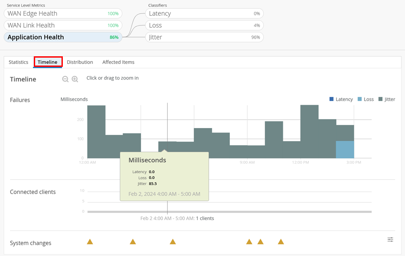Select the timeline zoom-out magnifier icon
The image size is (405, 256).
(x=65, y=79)
